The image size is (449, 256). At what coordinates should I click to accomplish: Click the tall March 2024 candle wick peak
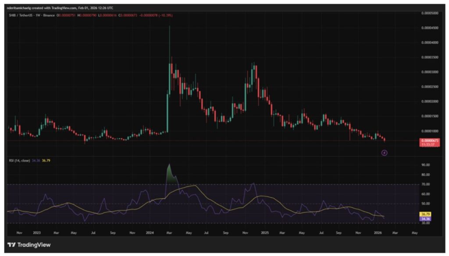point(170,27)
